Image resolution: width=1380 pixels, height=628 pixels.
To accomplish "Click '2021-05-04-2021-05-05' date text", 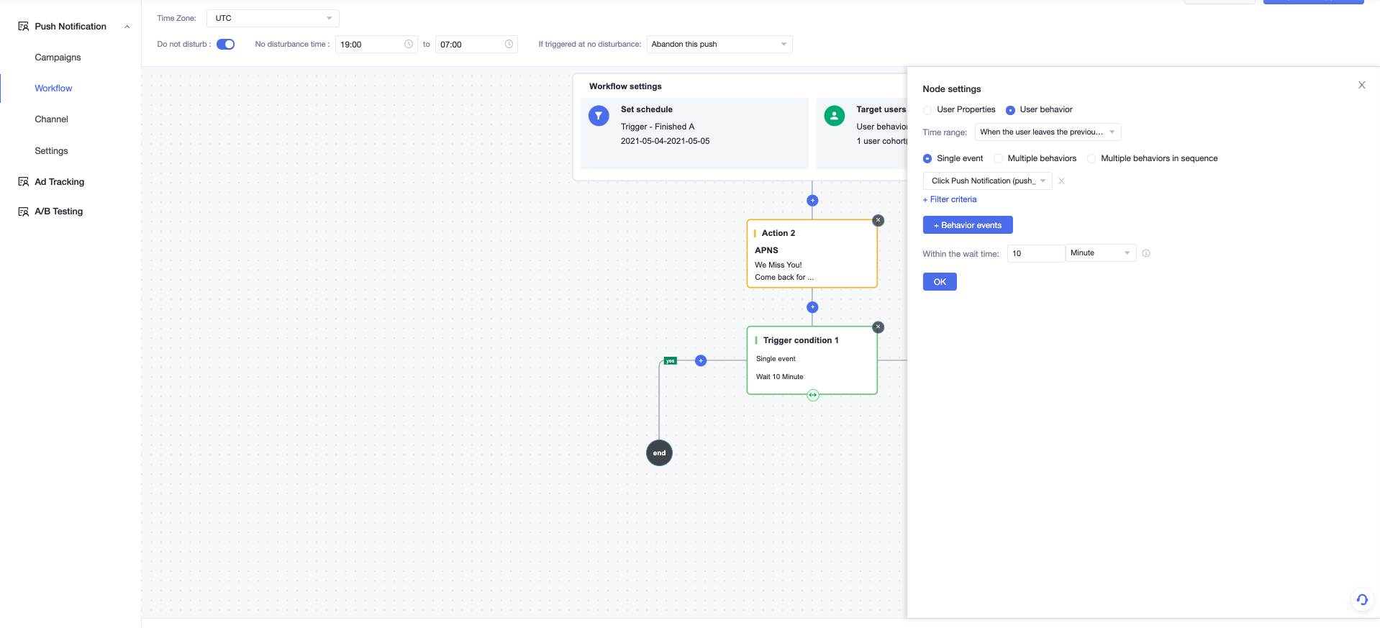I will [665, 141].
